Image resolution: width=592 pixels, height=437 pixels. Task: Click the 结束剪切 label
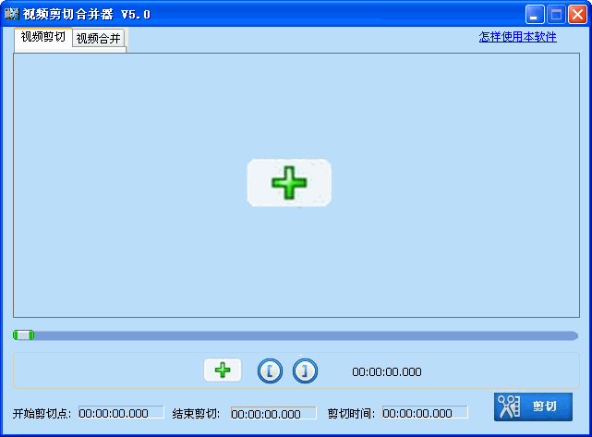(x=196, y=413)
